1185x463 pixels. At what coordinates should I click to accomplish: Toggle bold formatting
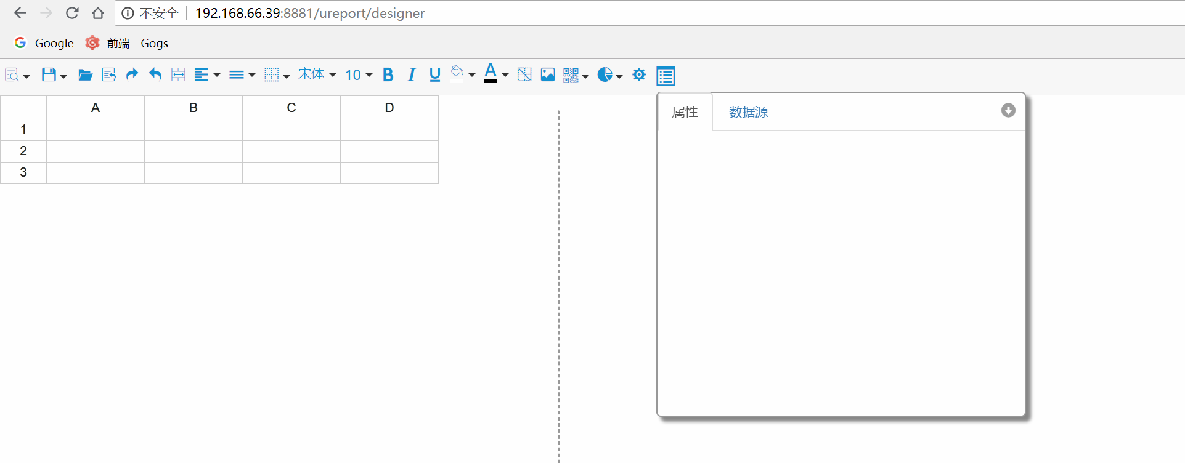pyautogui.click(x=388, y=75)
